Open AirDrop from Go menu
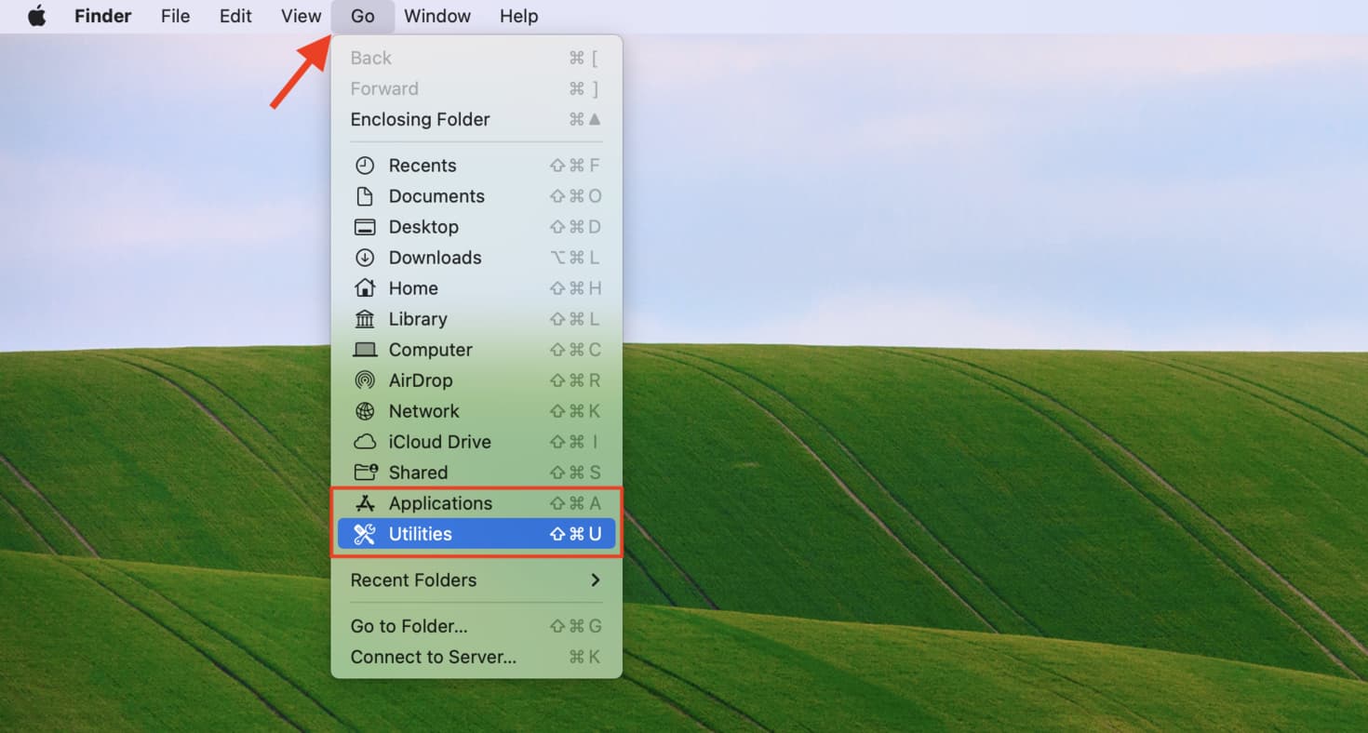This screenshot has height=733, width=1368. pos(476,380)
